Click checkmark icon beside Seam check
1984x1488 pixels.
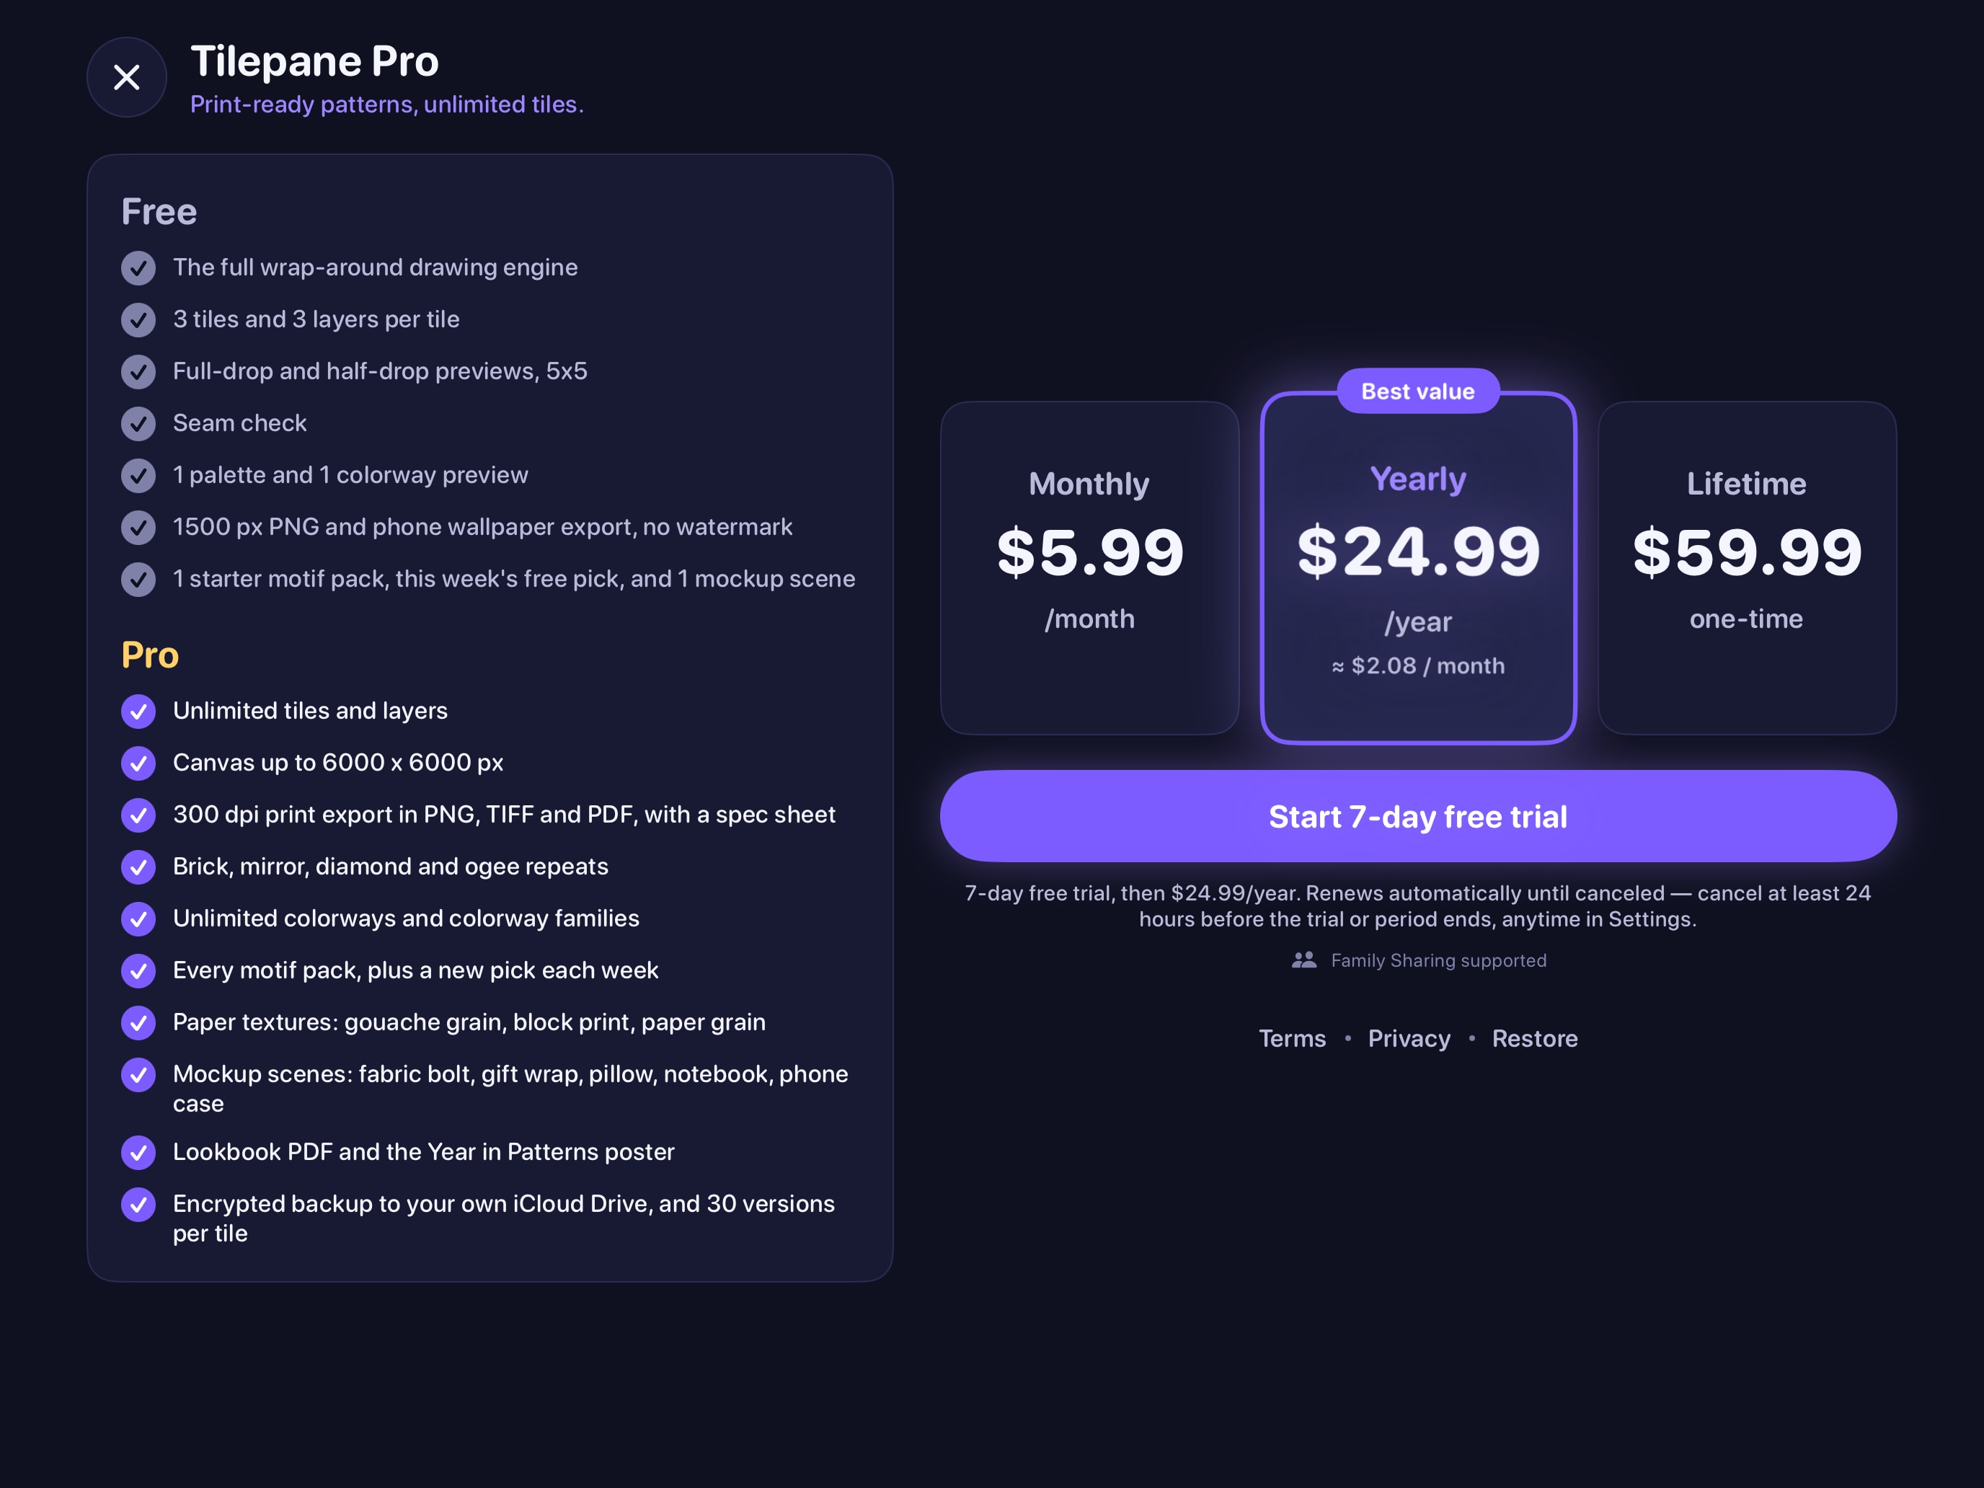tap(138, 423)
